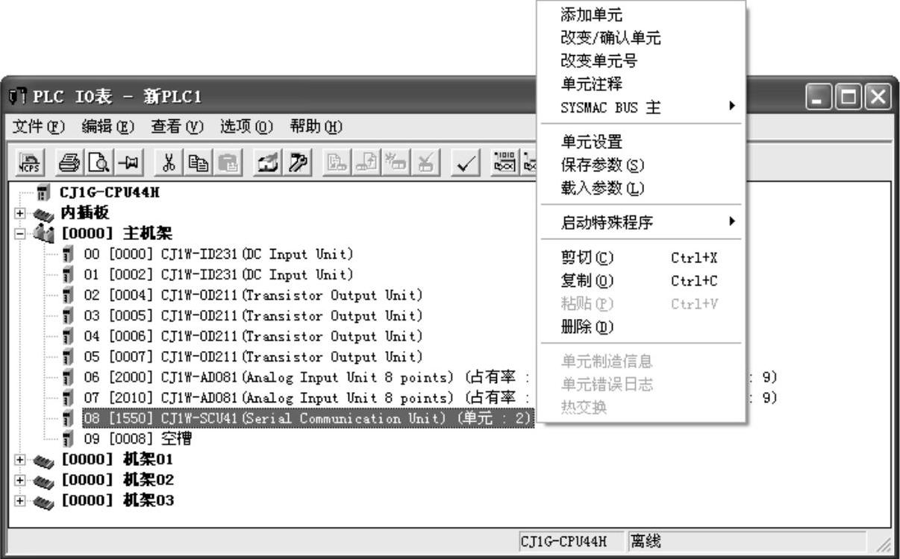Open the 帮助(H) menu
This screenshot has height=559, width=900.
[316, 127]
